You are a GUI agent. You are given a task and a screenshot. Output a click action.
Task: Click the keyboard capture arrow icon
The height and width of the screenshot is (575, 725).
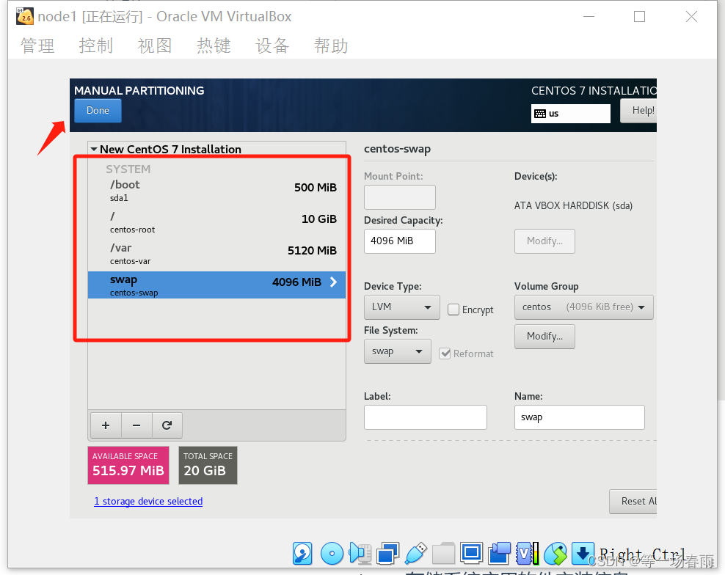tap(583, 553)
